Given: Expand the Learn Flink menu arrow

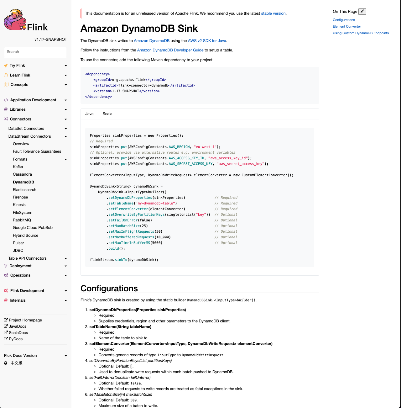Looking at the screenshot, I should [x=66, y=75].
